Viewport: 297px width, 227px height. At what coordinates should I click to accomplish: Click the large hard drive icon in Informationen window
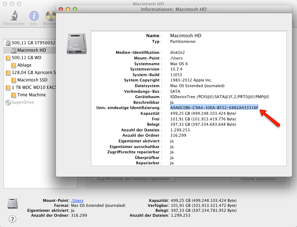click(77, 44)
